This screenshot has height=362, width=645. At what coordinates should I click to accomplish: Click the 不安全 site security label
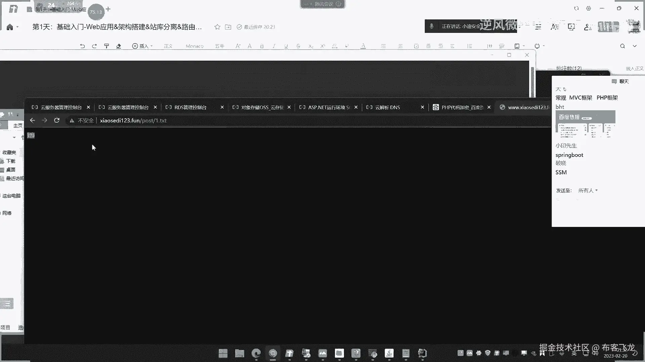pyautogui.click(x=85, y=120)
